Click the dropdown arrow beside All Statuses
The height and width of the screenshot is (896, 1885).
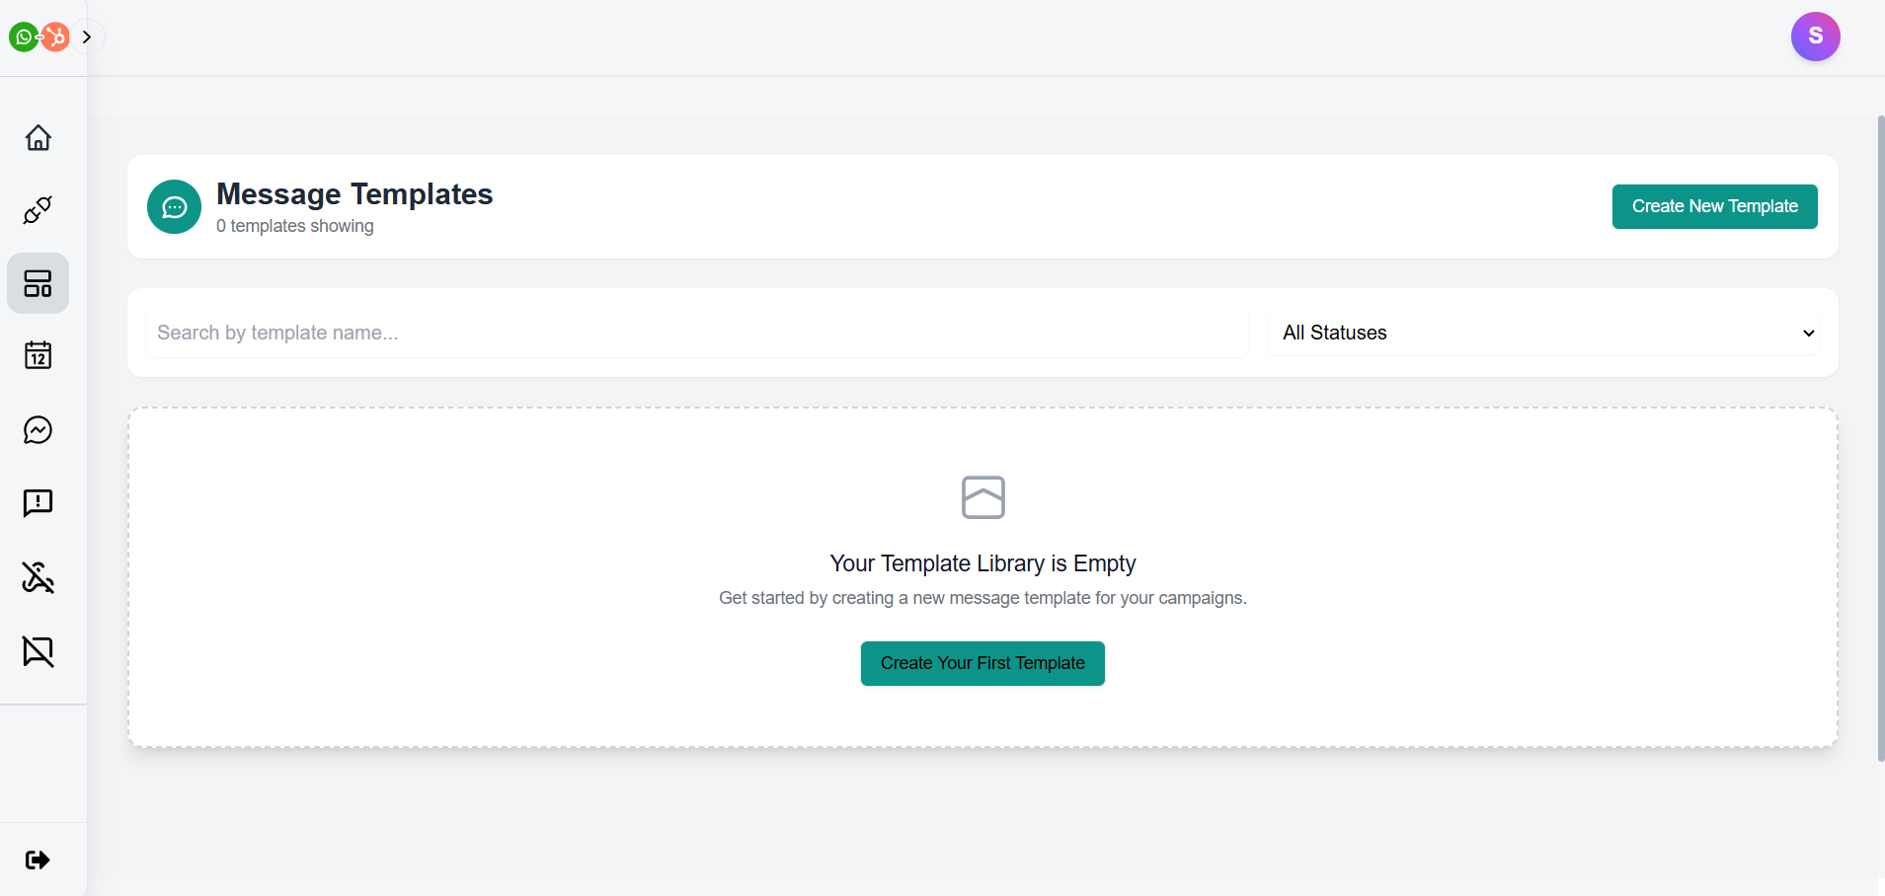[x=1808, y=334]
